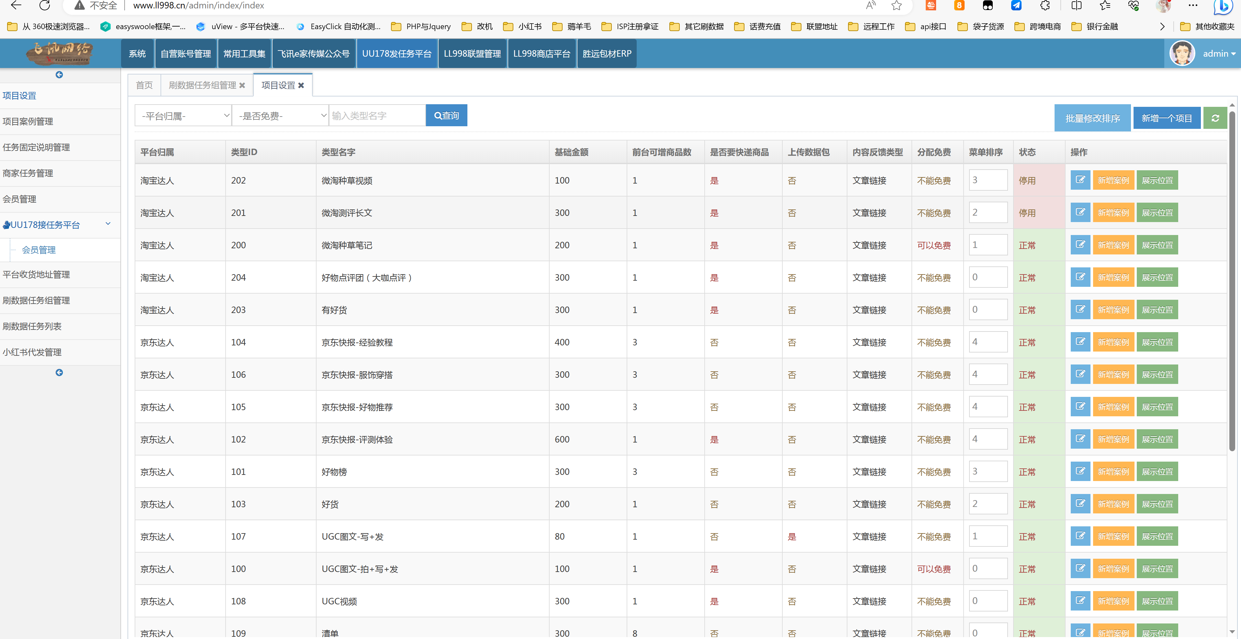Click the 查询 search button
This screenshot has height=639, width=1241.
446,116
